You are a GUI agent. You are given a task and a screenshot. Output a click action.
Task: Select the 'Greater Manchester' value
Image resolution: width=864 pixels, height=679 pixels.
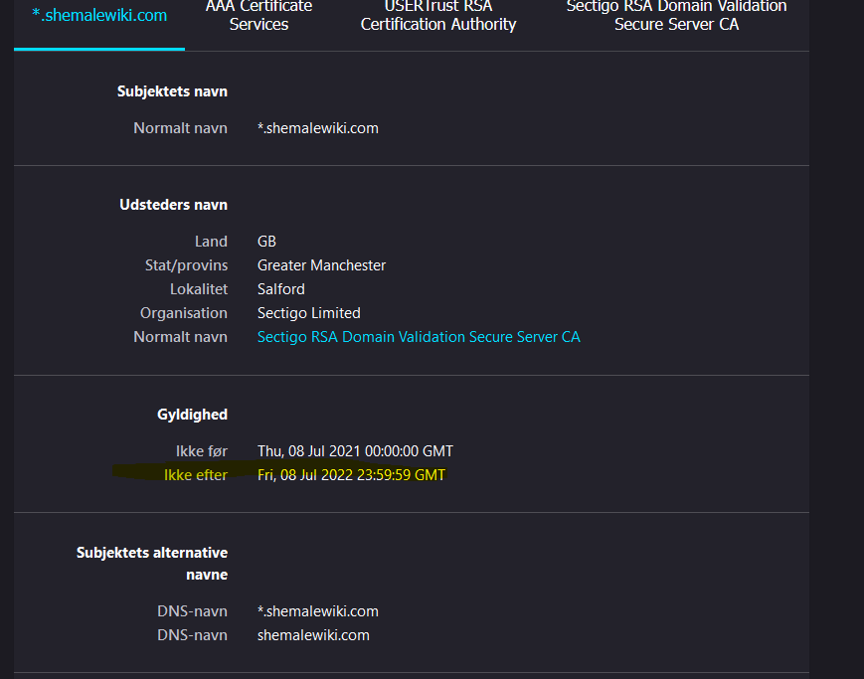(321, 265)
